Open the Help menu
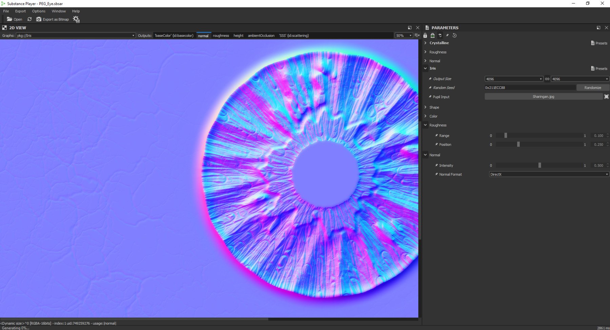This screenshot has height=330, width=610. (x=76, y=11)
